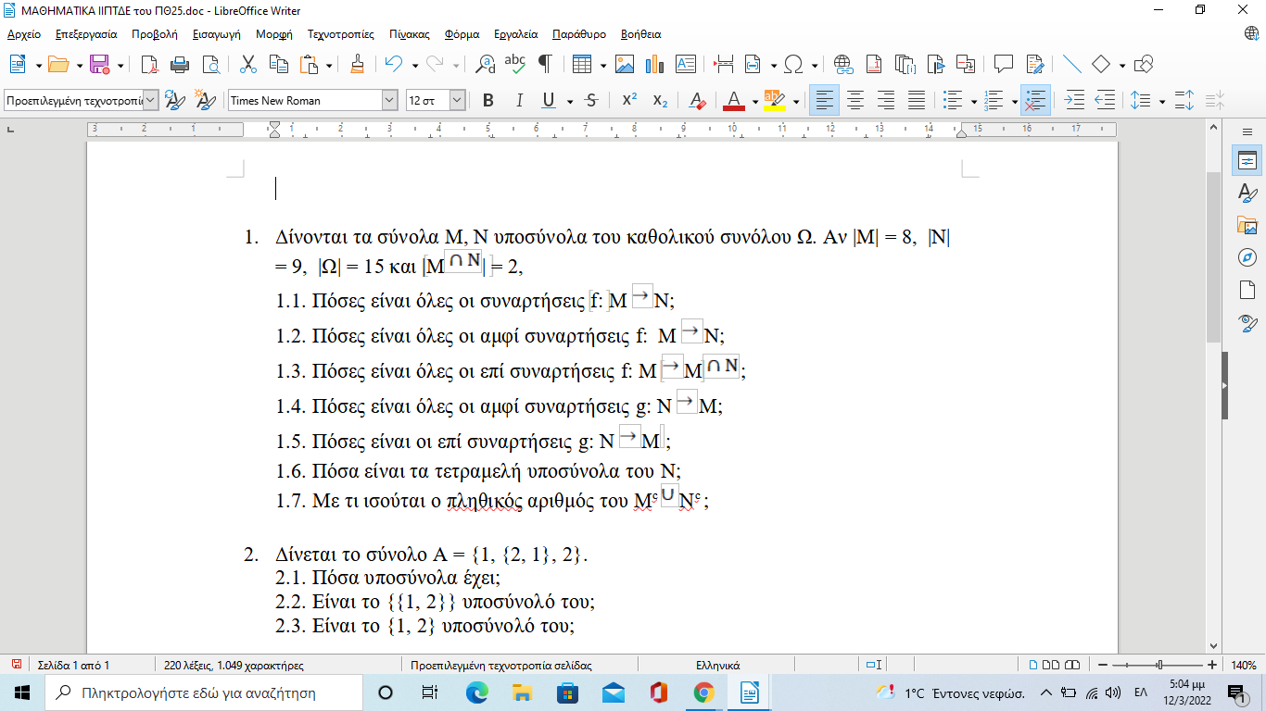Viewport: 1266px width, 711px height.
Task: Apply the red font color swatch
Action: [x=734, y=100]
